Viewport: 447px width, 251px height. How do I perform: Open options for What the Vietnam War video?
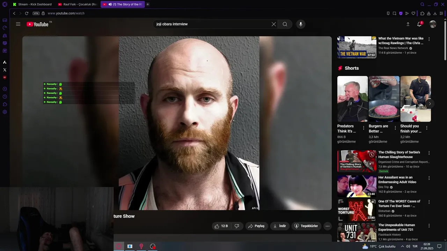(429, 39)
